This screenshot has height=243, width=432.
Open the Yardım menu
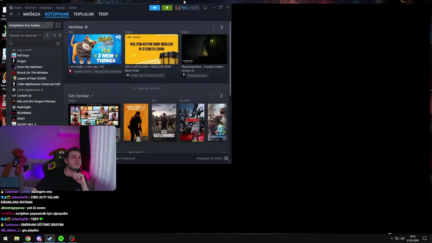(73, 7)
